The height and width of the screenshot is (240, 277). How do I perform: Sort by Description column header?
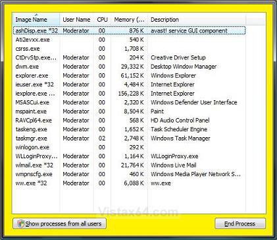click(x=197, y=20)
